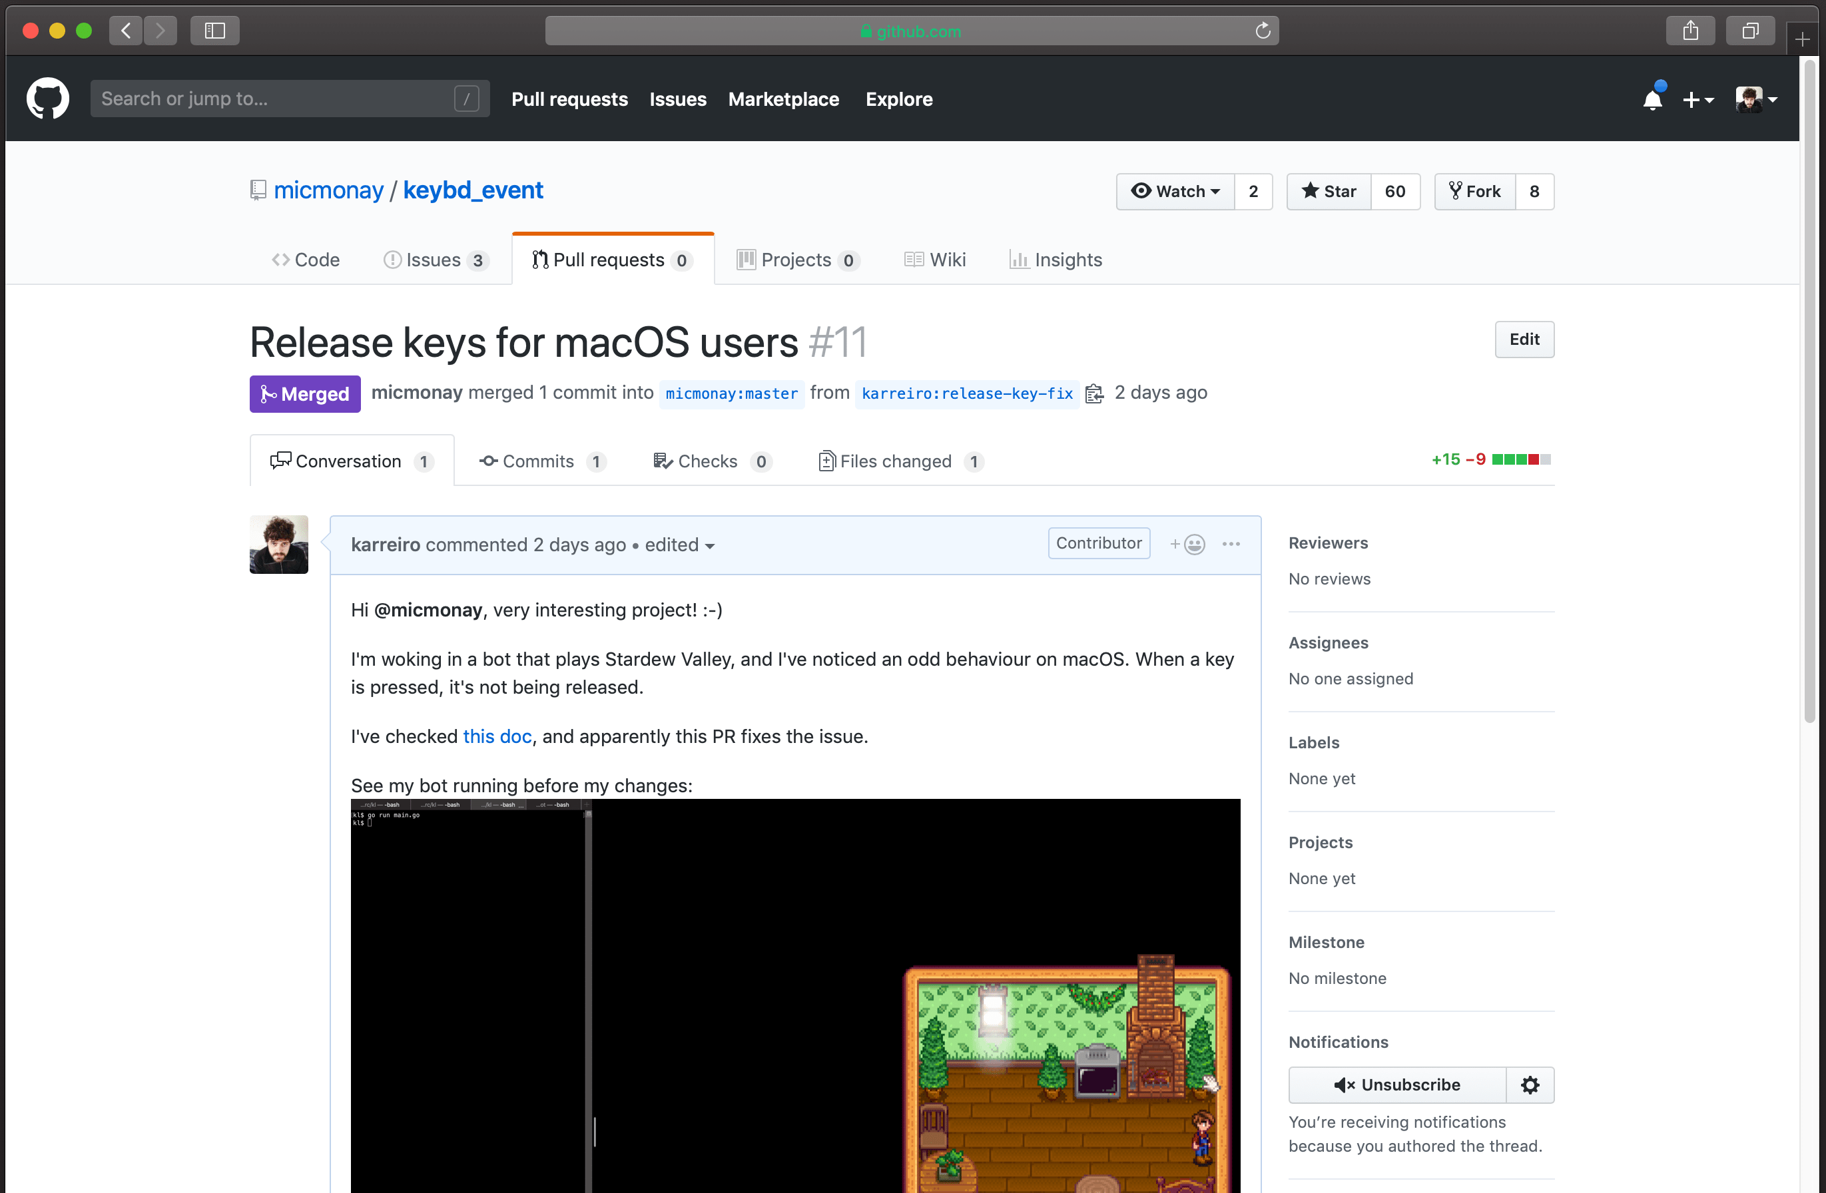Viewport: 1826px width, 1193px height.
Task: Click the github.com address bar
Action: [x=912, y=31]
